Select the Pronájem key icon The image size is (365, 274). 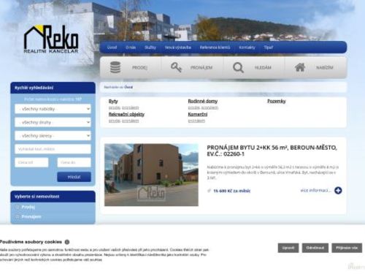(x=176, y=67)
